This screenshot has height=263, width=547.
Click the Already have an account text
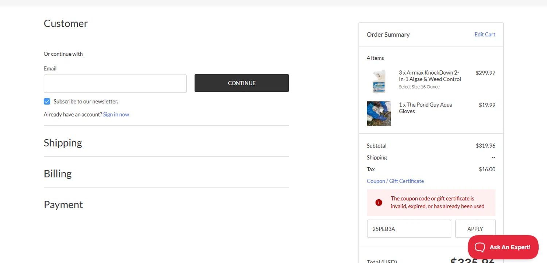[73, 114]
